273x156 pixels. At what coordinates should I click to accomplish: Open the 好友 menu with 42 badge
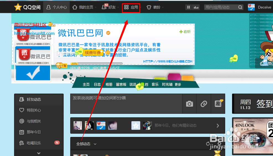109,7
